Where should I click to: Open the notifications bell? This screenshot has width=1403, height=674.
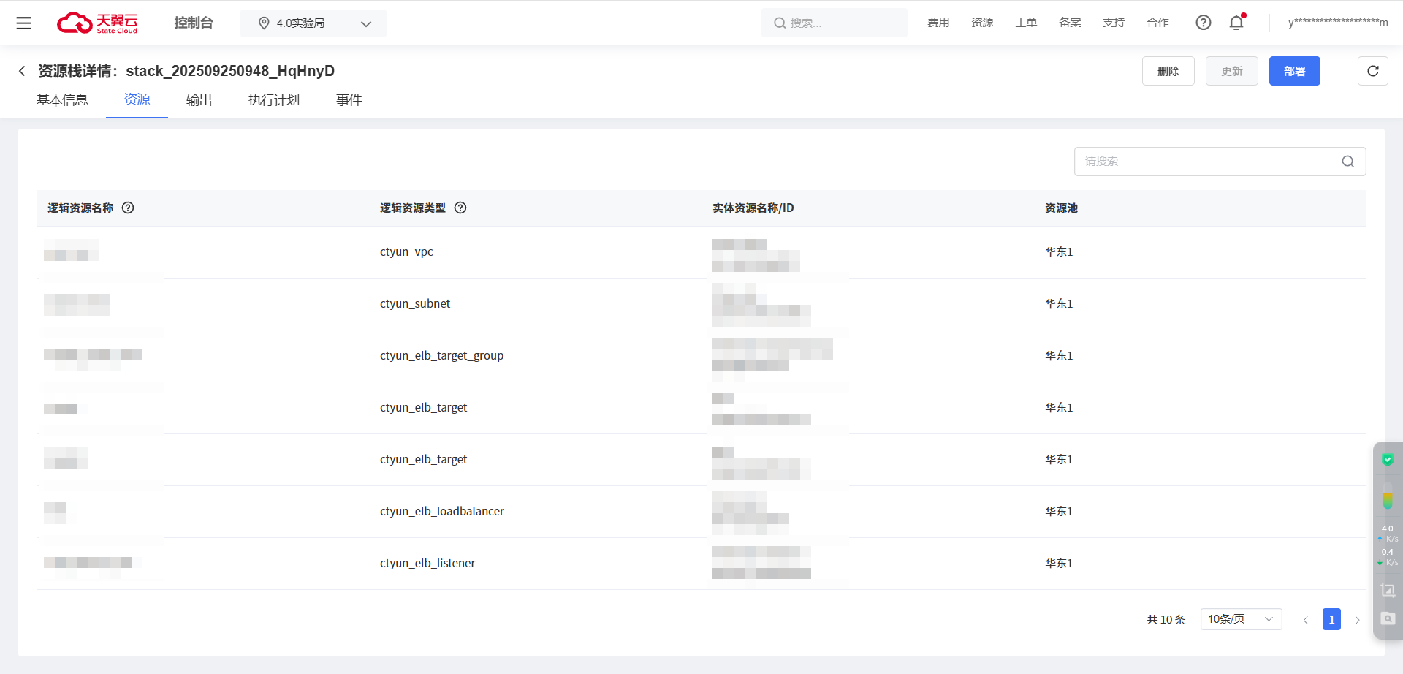pos(1236,23)
